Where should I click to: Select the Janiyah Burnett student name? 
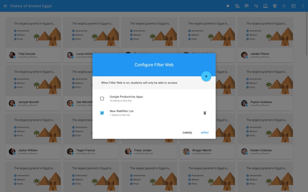tap(28, 102)
